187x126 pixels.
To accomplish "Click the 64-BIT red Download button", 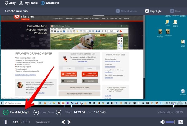I will [90, 74].
